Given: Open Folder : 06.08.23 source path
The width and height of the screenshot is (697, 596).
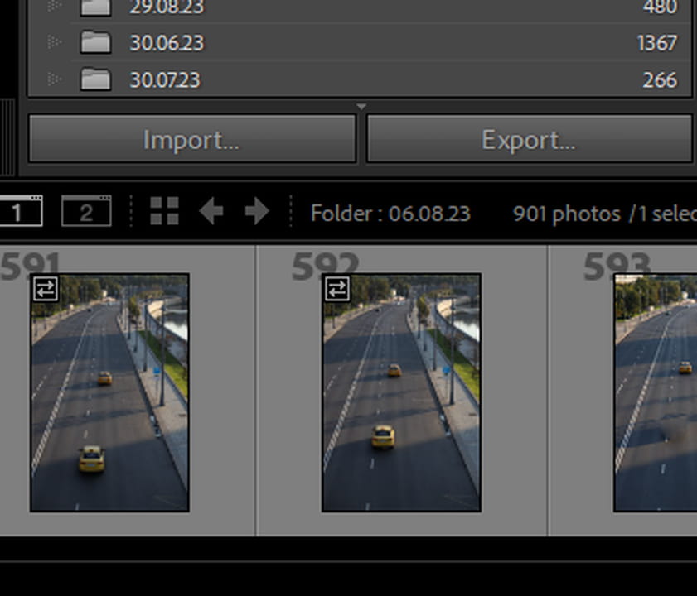Looking at the screenshot, I should click(x=390, y=214).
